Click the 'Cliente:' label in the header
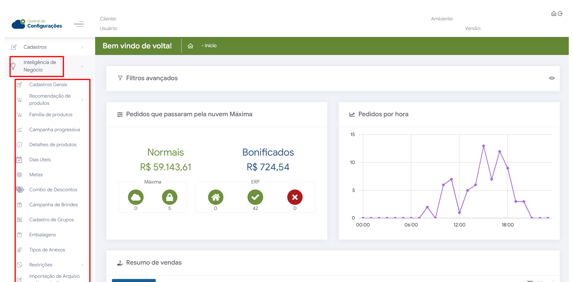573x282 pixels. [108, 19]
